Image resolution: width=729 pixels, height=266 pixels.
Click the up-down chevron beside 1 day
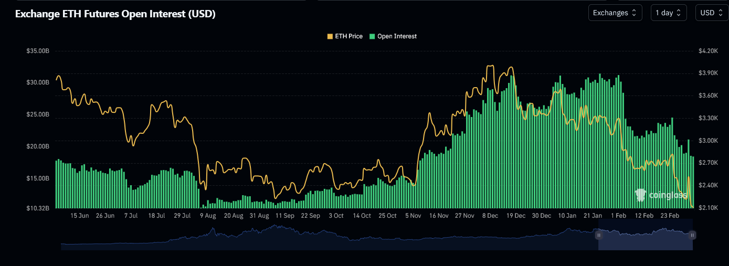pos(679,13)
